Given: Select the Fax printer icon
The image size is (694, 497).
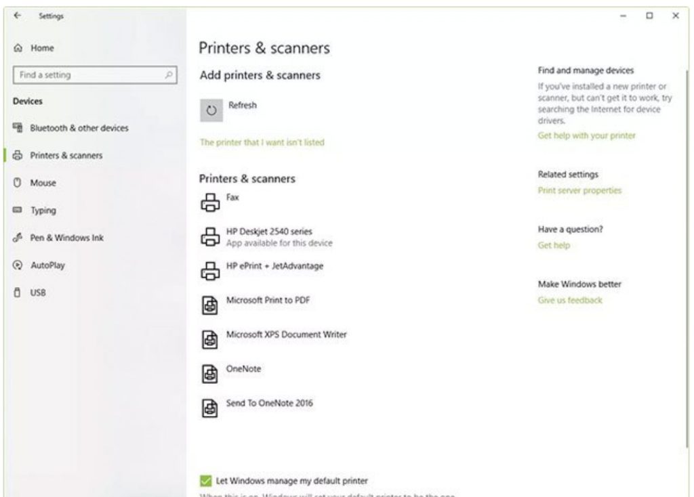Looking at the screenshot, I should [x=210, y=200].
